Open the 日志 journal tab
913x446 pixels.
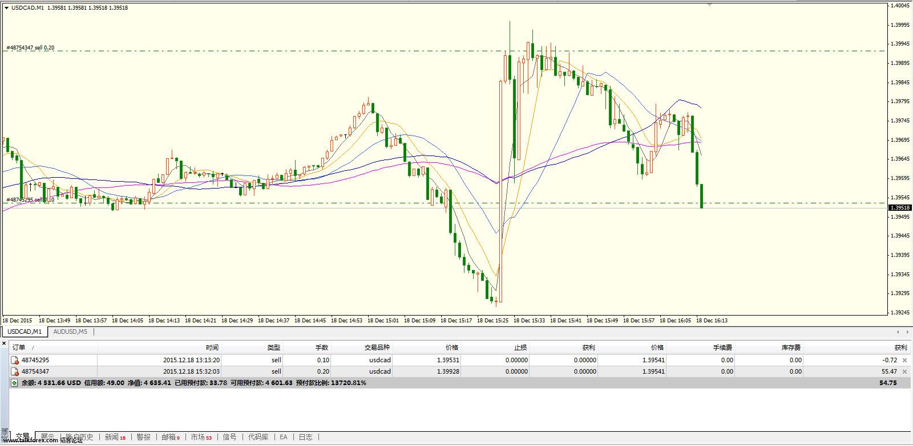[x=305, y=437]
